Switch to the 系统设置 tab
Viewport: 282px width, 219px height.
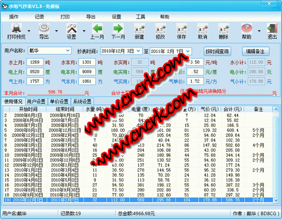click(82, 101)
